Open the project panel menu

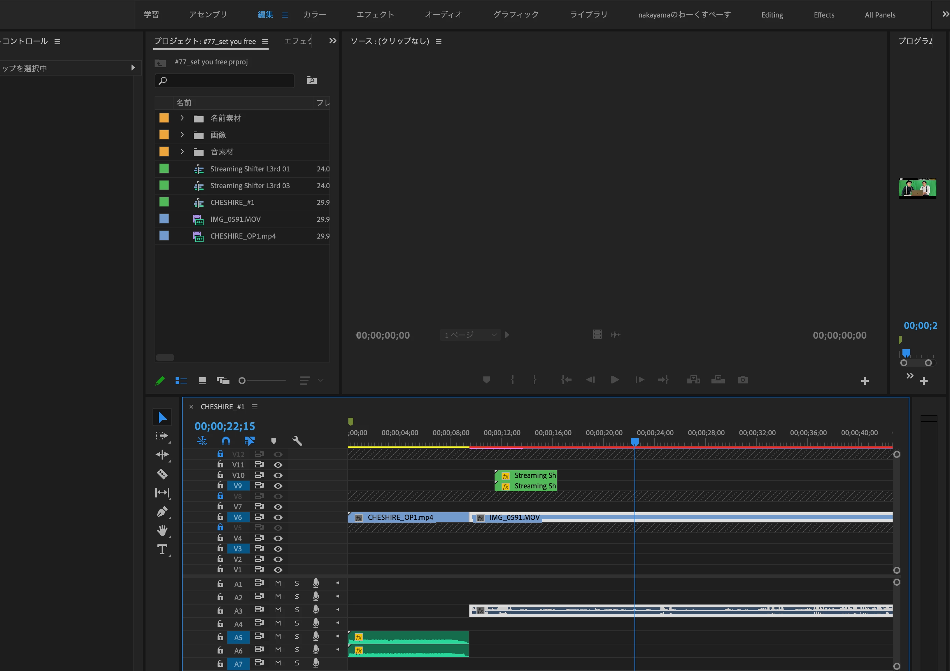(265, 41)
